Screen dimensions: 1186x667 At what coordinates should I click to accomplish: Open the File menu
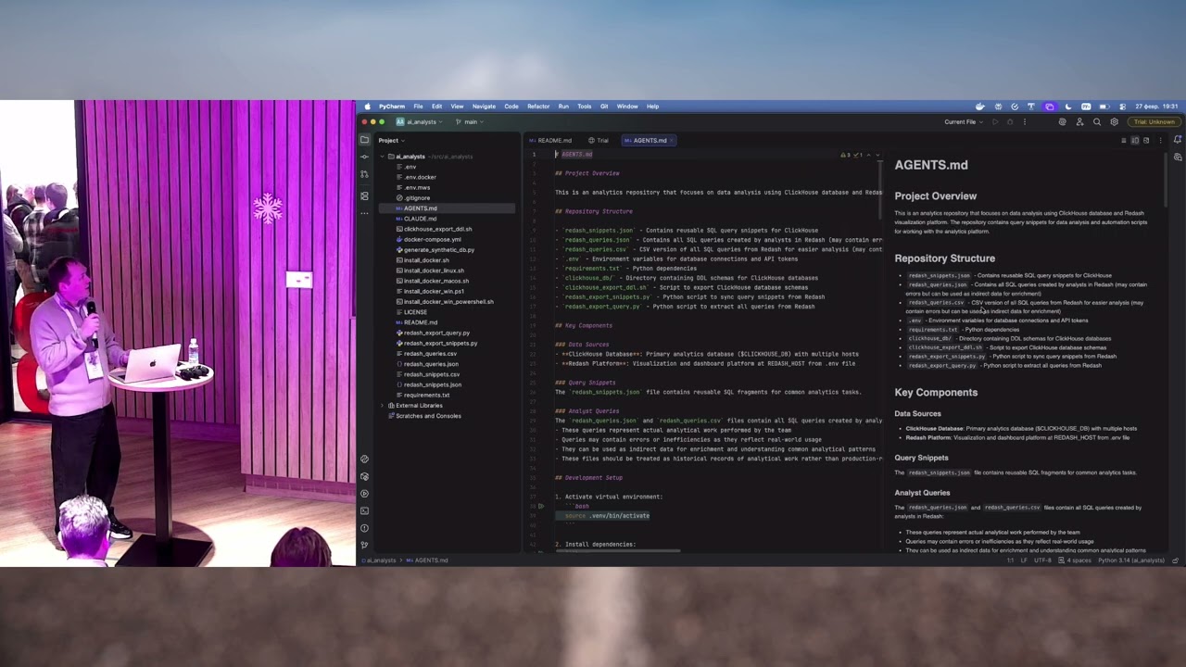click(x=419, y=106)
